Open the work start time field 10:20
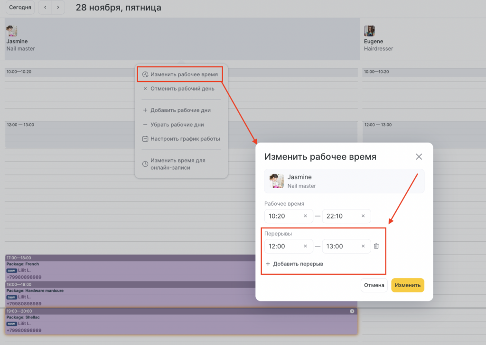The height and width of the screenshot is (345, 486). click(283, 216)
